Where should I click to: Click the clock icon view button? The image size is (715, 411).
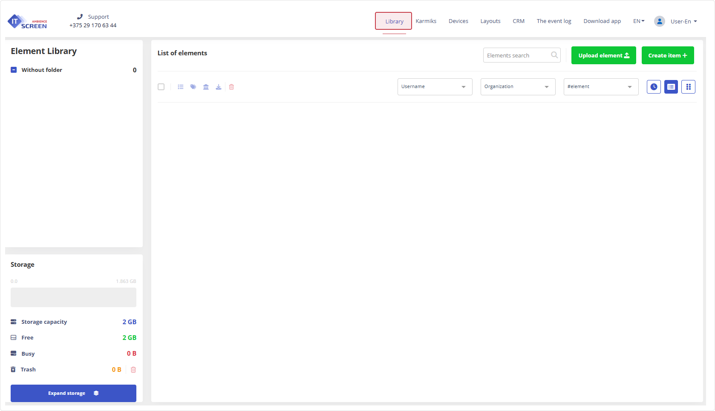[x=654, y=87]
